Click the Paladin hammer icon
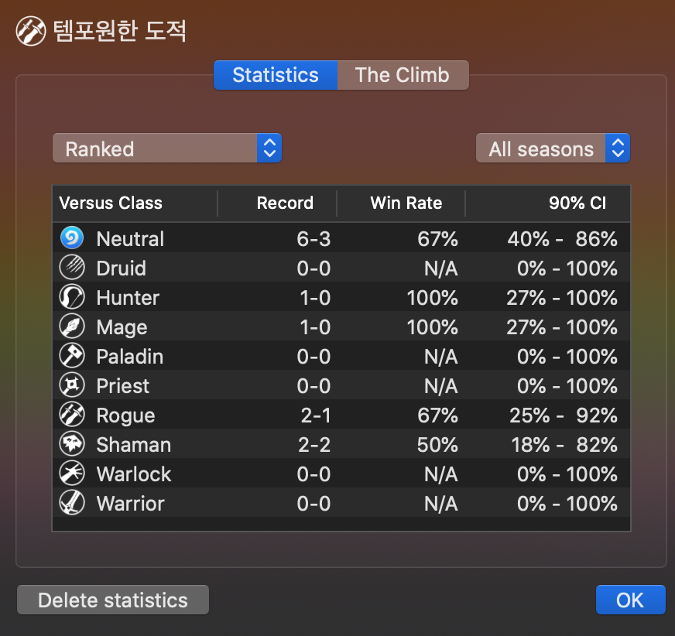This screenshot has height=636, width=675. tap(72, 355)
